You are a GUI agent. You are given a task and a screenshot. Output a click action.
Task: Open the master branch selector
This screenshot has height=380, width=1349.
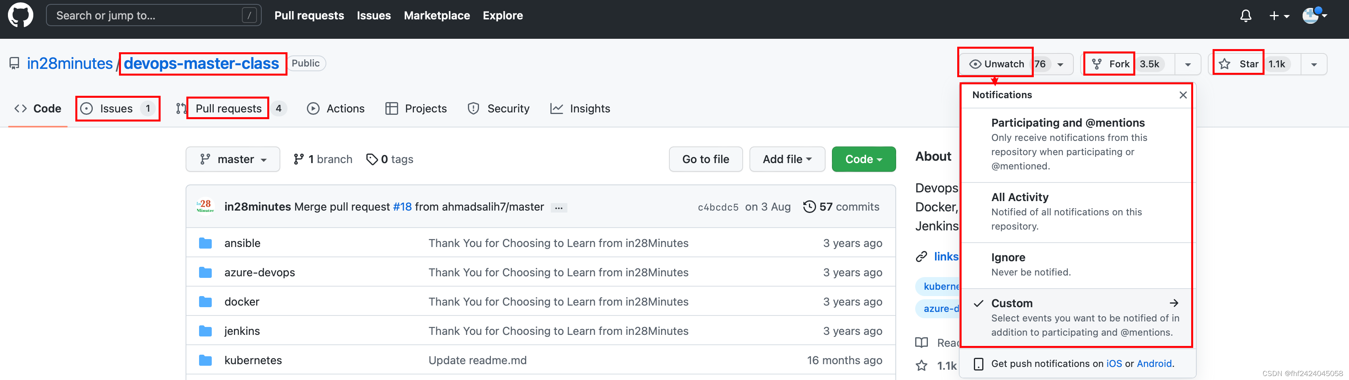point(233,159)
